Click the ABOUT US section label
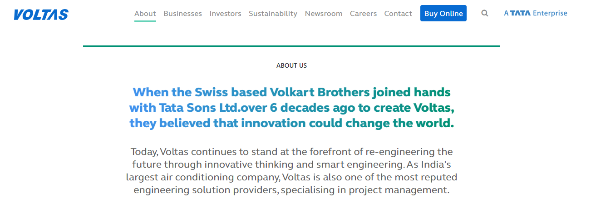Image resolution: width=591 pixels, height=204 pixels. 291,65
